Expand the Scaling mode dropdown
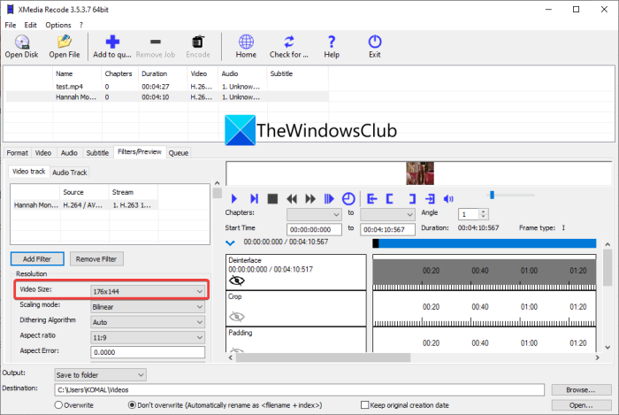The width and height of the screenshot is (619, 415). pyautogui.click(x=148, y=306)
